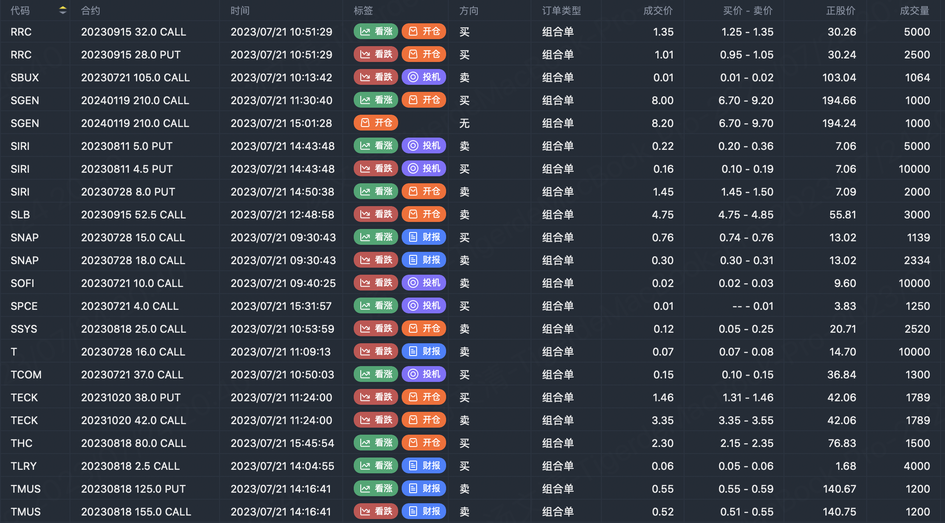Click 投机 tag on SBUX 105.0 CALL row
Screen dimensions: 945x523
click(424, 77)
